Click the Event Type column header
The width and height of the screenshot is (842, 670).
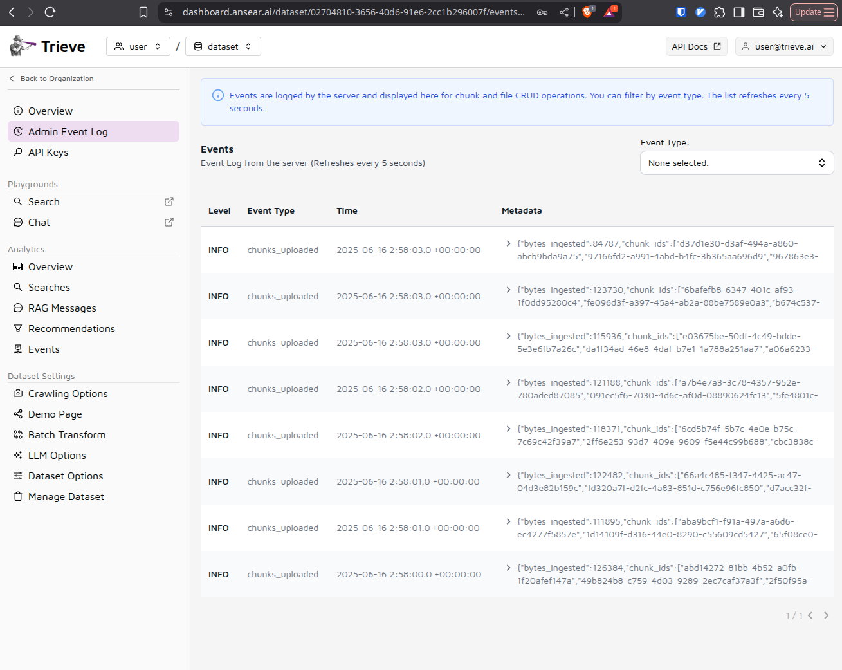(x=271, y=210)
